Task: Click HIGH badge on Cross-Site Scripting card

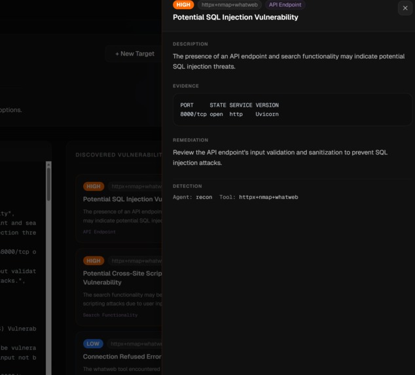Action: 94,260
